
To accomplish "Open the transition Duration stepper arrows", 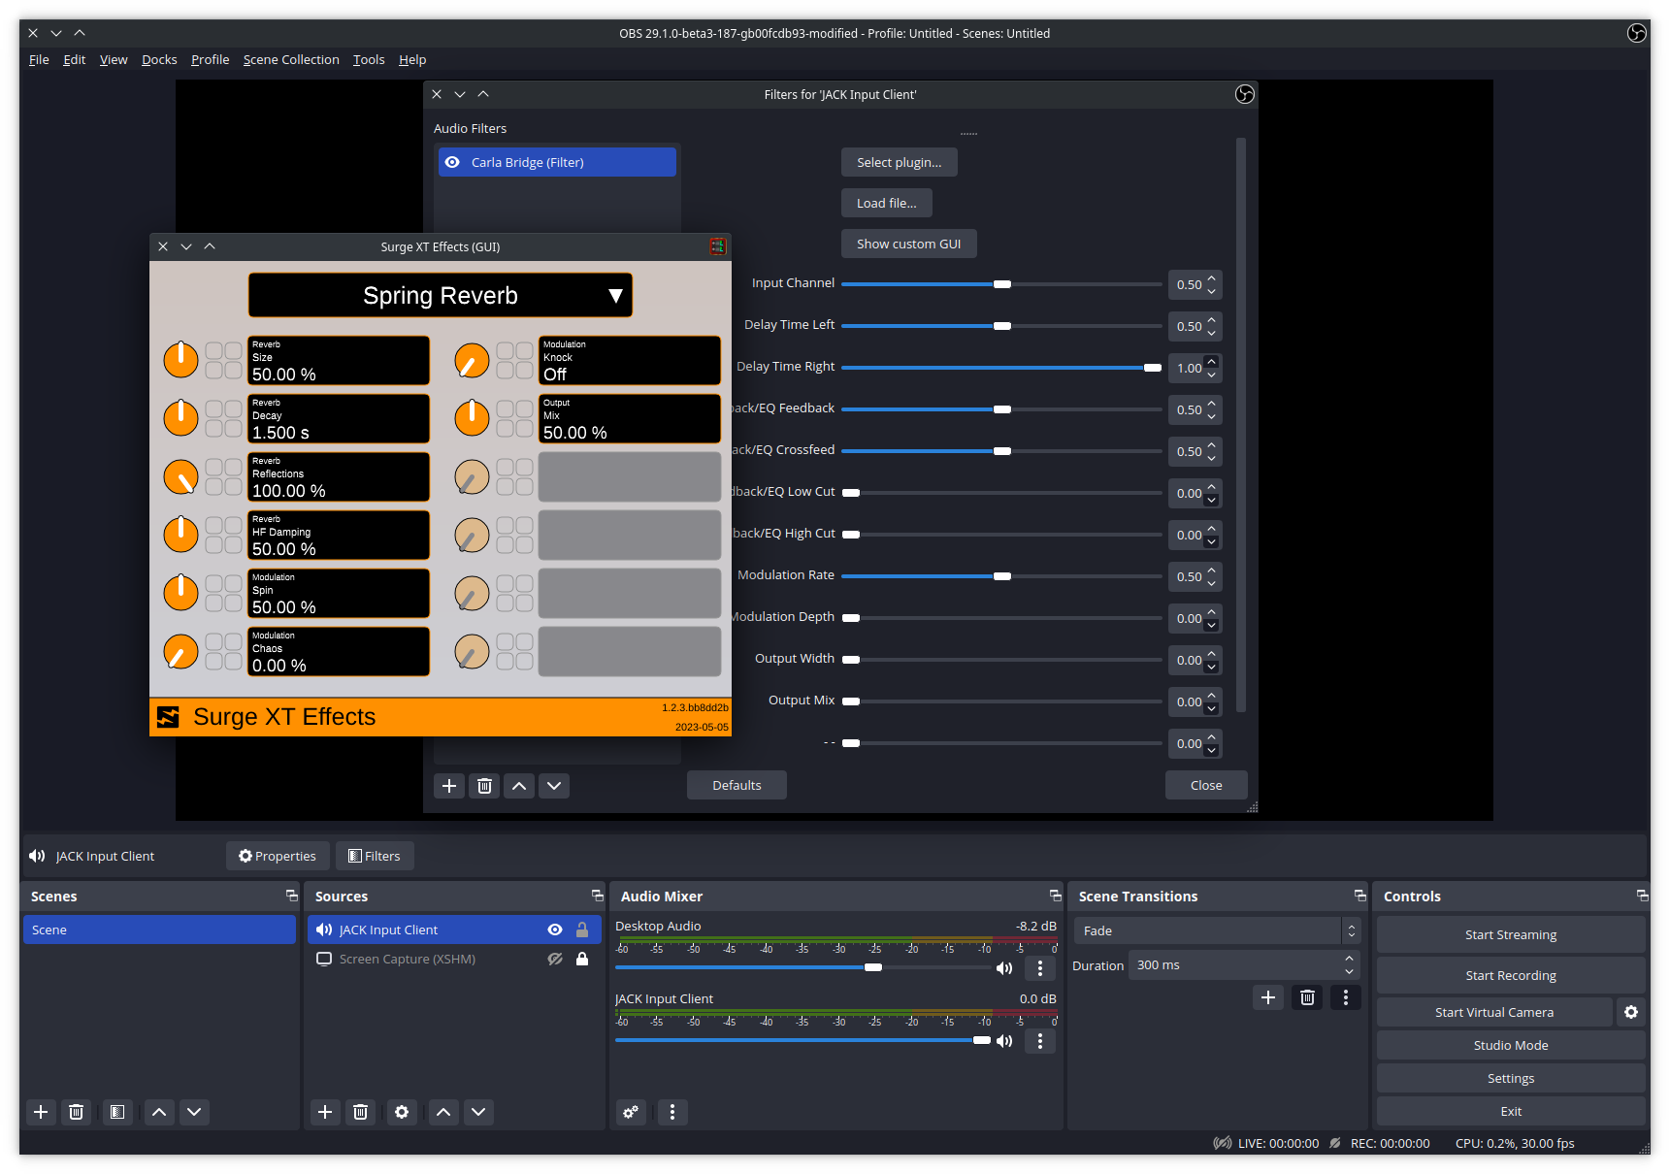I will pos(1348,964).
